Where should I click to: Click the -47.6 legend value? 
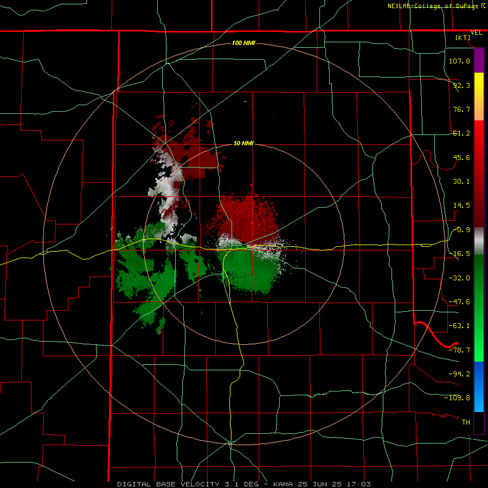[x=459, y=302]
